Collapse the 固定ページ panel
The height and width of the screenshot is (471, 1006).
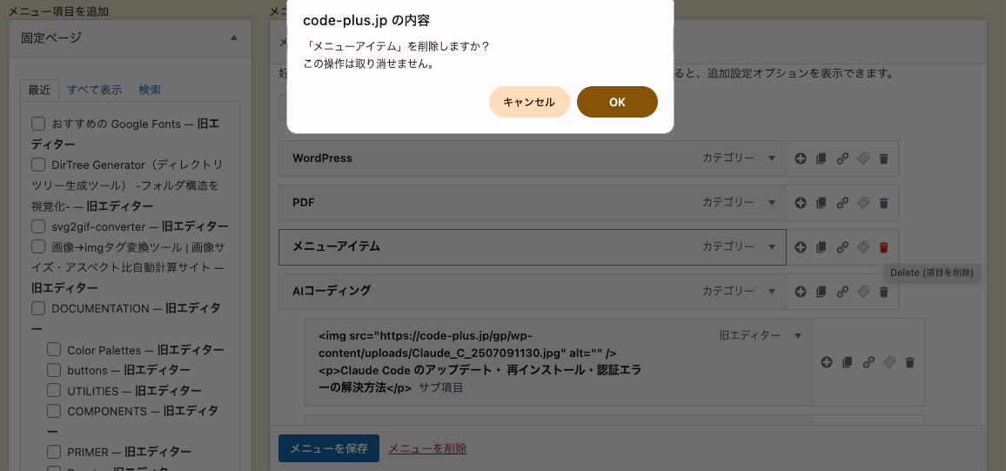click(x=234, y=37)
